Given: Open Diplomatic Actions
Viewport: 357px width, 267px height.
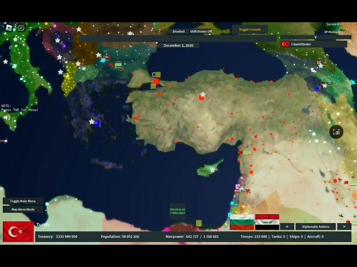Looking at the screenshot, I should 316,226.
